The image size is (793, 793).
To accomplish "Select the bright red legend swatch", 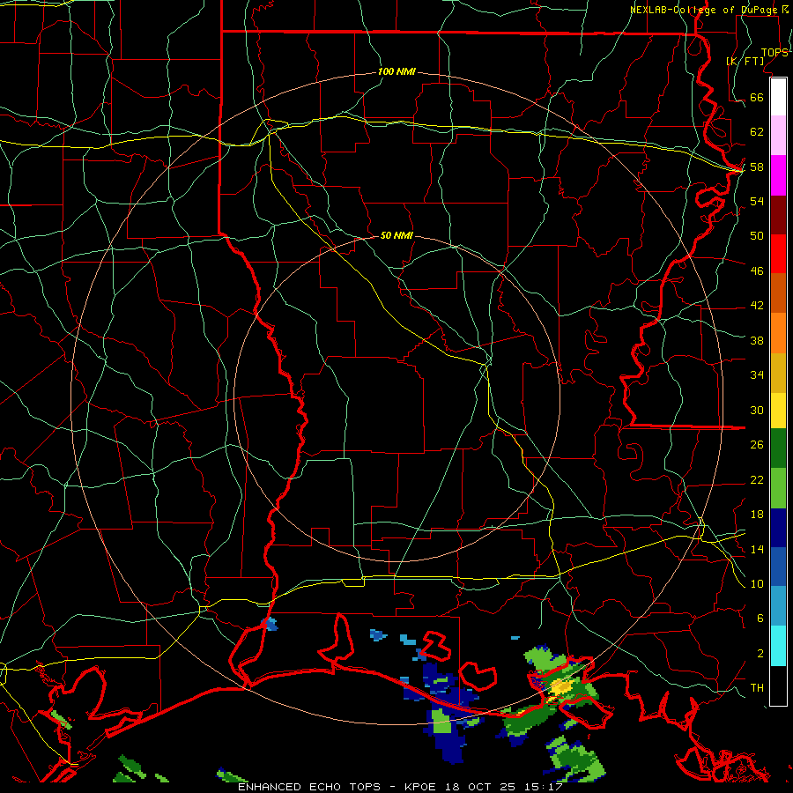I will (x=778, y=254).
